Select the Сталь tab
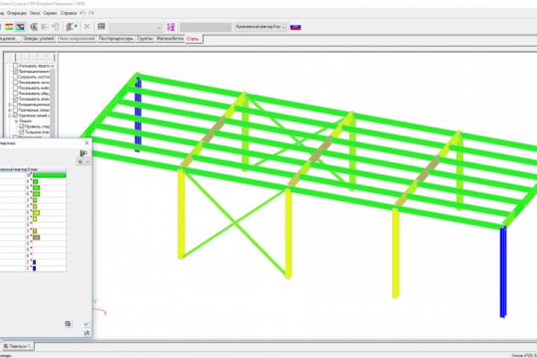The image size is (537, 358). [193, 39]
